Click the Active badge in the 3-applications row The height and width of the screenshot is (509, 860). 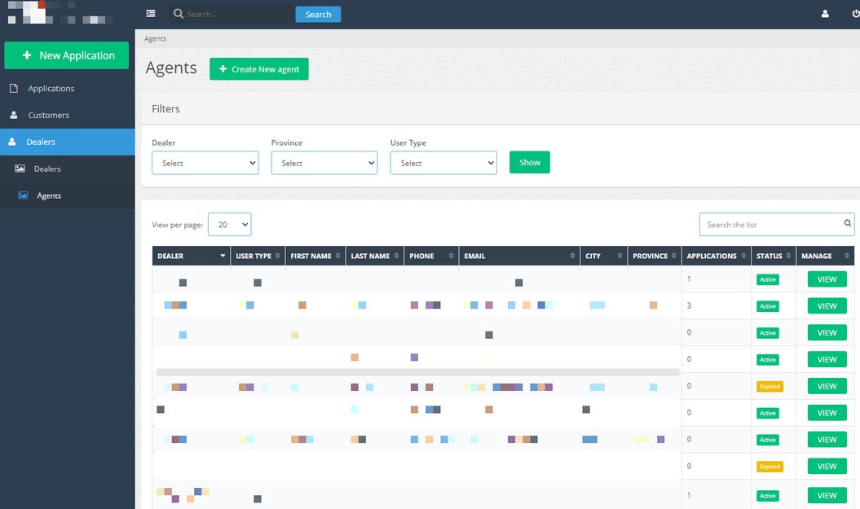(768, 306)
